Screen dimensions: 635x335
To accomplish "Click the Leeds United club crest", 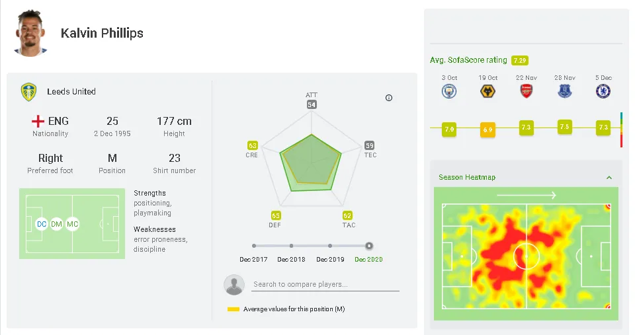I will pyautogui.click(x=28, y=92).
